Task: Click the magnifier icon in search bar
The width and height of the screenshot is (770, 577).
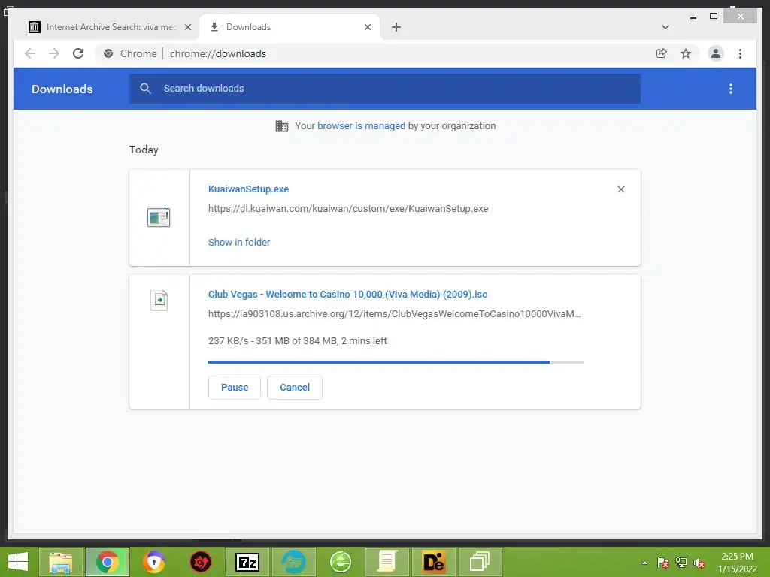Action: tap(145, 89)
